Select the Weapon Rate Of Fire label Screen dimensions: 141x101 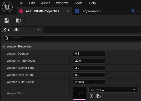pyautogui.click(x=20, y=75)
